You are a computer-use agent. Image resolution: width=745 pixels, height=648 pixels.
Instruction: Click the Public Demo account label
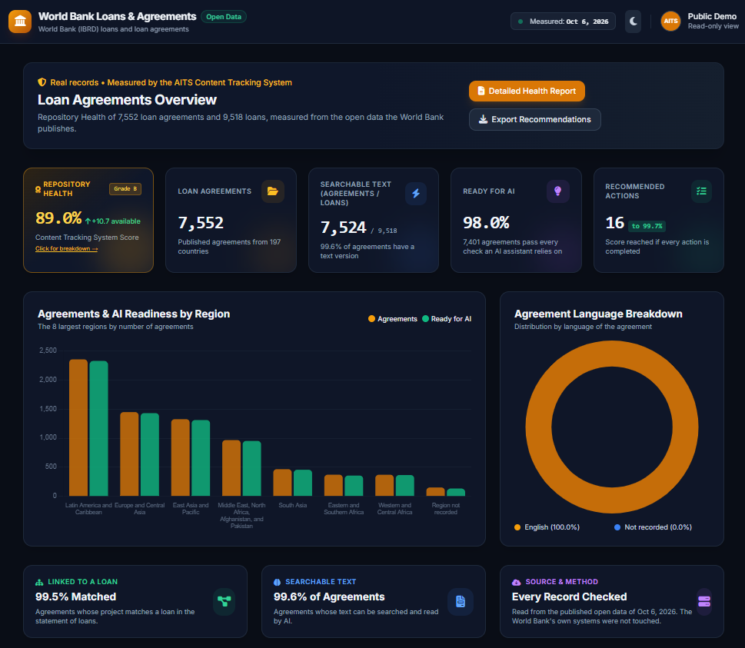click(712, 17)
